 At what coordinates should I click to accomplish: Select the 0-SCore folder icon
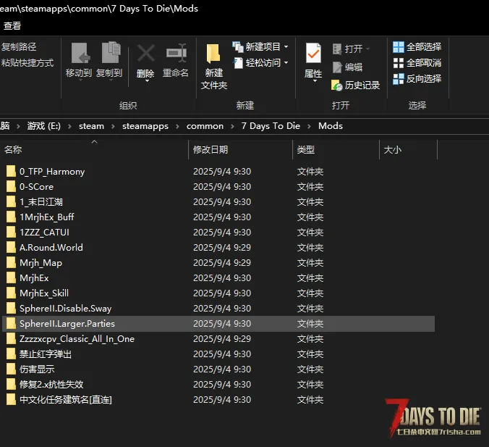(x=11, y=186)
